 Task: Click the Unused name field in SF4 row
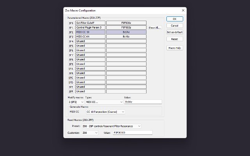pyautogui.click(x=90, y=41)
